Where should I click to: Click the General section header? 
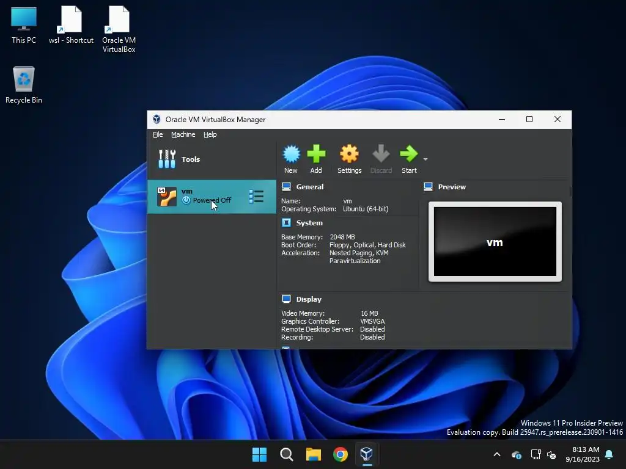(310, 187)
